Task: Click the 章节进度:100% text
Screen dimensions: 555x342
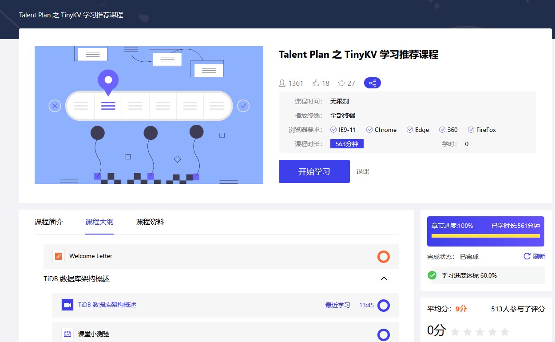Action: (452, 226)
